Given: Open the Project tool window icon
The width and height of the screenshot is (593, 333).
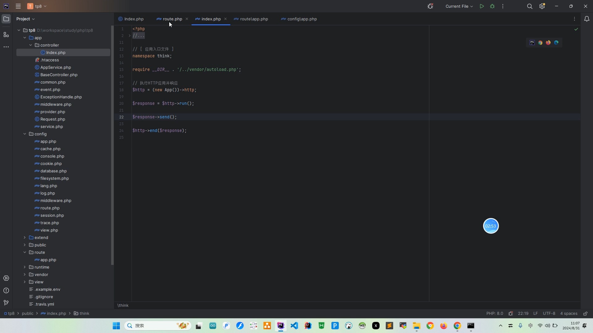Looking at the screenshot, I should click(6, 19).
